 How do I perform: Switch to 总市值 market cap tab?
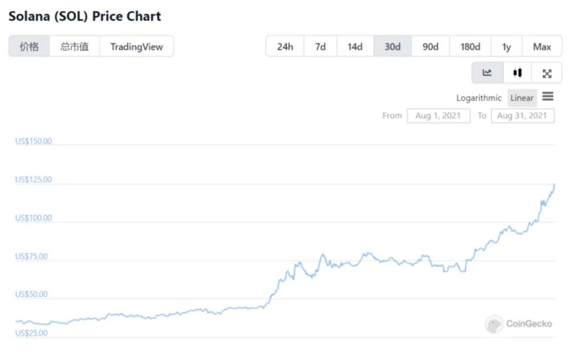pos(74,47)
